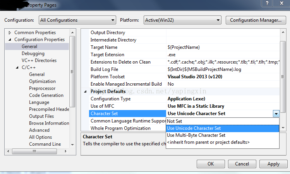Click the Character Set dropdown arrow
The height and width of the screenshot is (174, 290).
pyautogui.click(x=276, y=114)
